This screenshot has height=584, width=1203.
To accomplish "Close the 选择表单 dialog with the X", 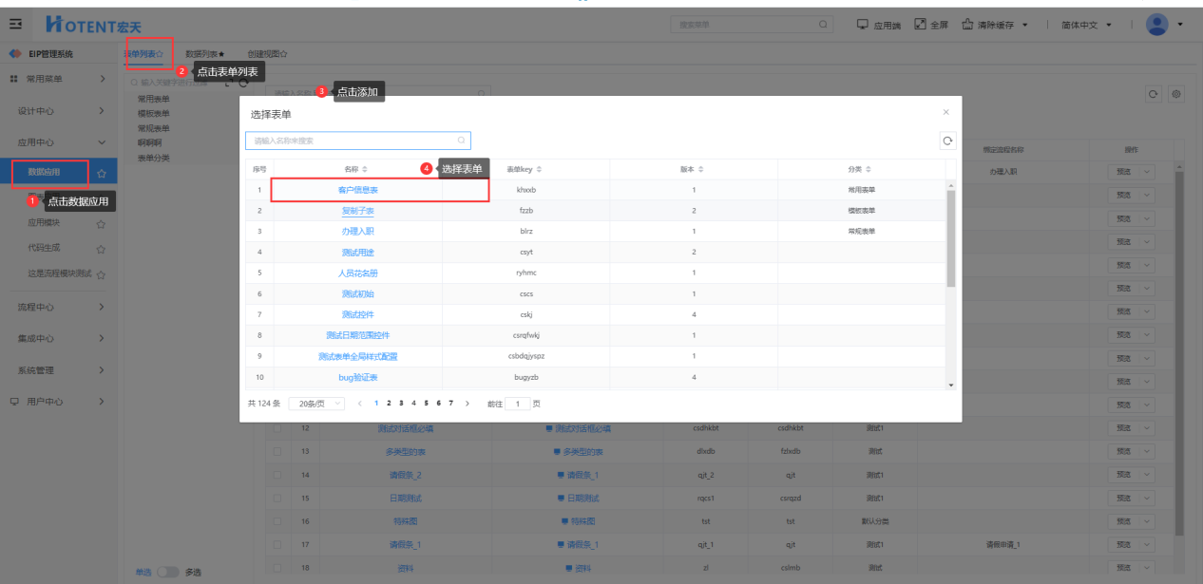I will point(945,112).
